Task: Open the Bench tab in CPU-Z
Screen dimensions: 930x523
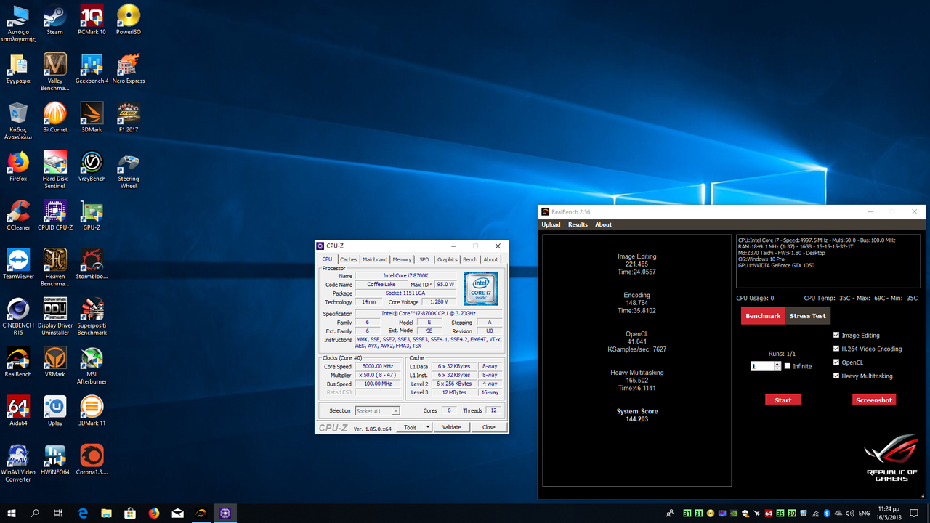Action: click(x=470, y=259)
